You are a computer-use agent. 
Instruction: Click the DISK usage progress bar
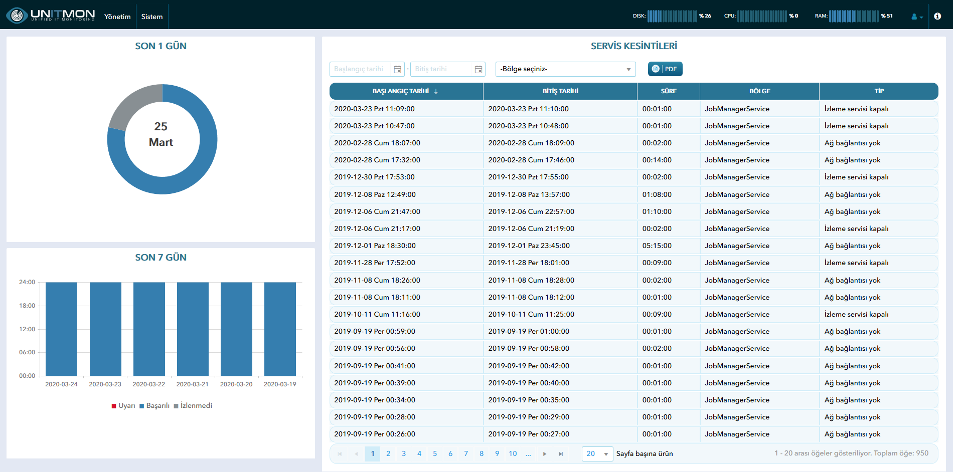tap(672, 16)
